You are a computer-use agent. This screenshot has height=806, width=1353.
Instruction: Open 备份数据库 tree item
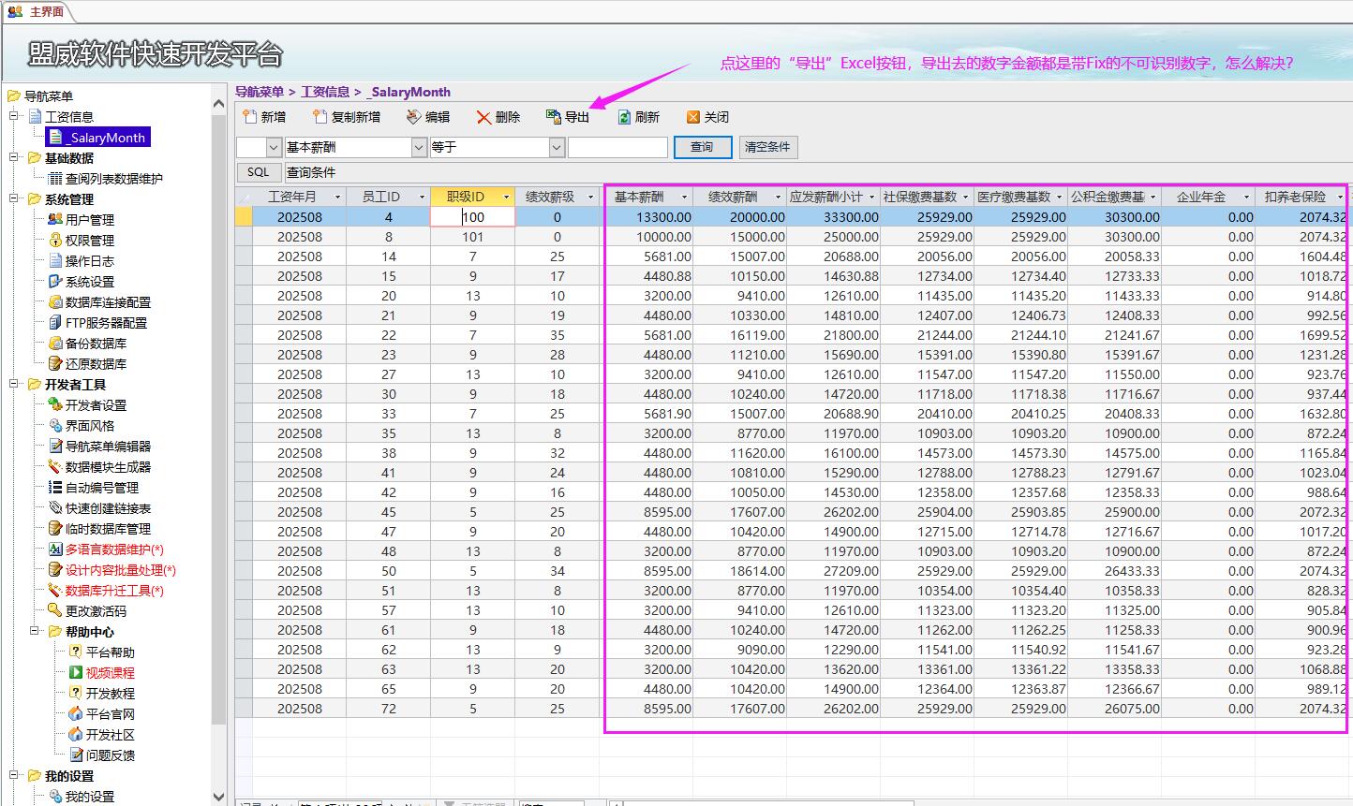[96, 344]
